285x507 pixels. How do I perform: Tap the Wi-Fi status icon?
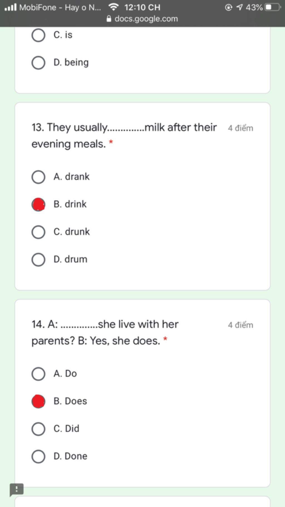click(113, 7)
